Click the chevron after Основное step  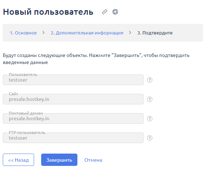pyautogui.click(x=44, y=33)
